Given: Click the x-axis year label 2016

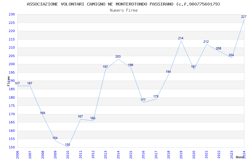Looking at the screenshot, I should (x=143, y=155).
